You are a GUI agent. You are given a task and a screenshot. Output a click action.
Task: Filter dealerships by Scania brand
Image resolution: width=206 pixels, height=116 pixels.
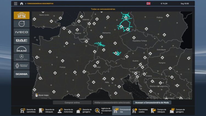pyautogui.click(x=21, y=74)
